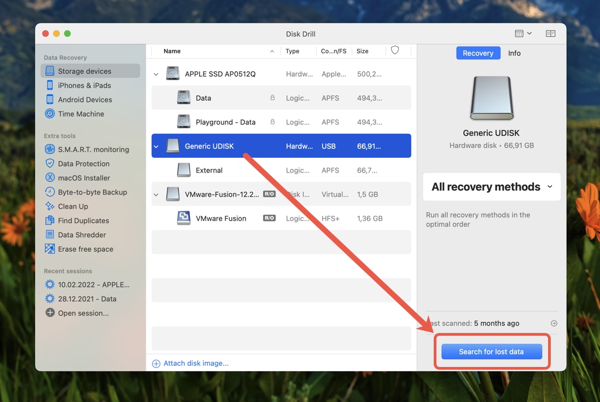Click the protection shield column header
600x402 pixels.
pos(395,50)
